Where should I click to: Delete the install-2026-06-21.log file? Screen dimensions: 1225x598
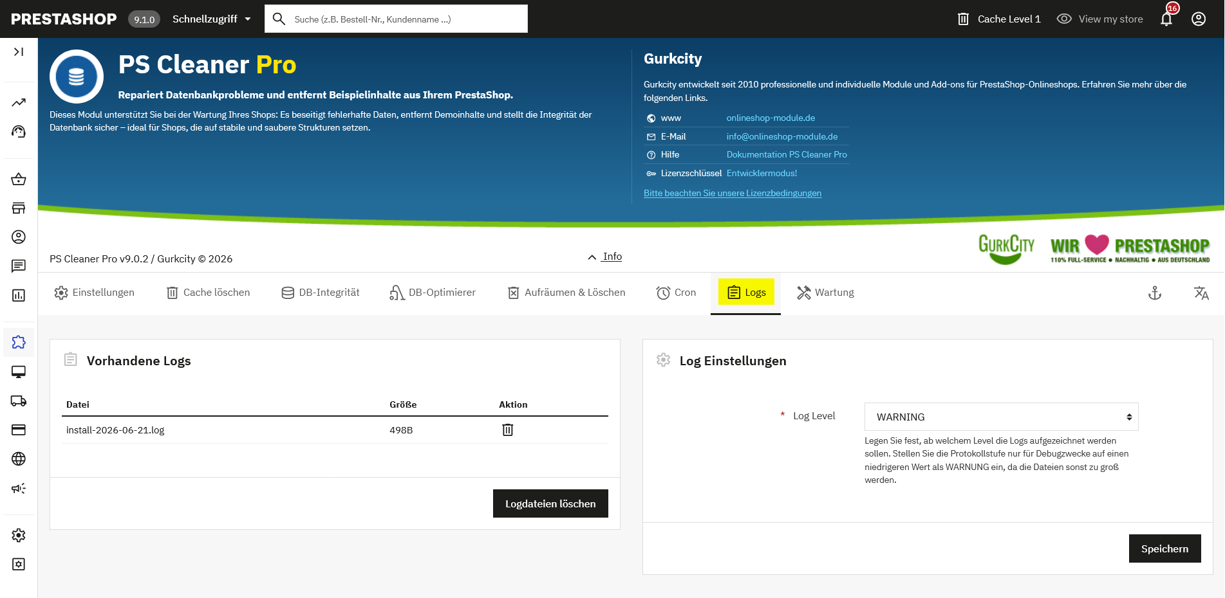pyautogui.click(x=508, y=430)
